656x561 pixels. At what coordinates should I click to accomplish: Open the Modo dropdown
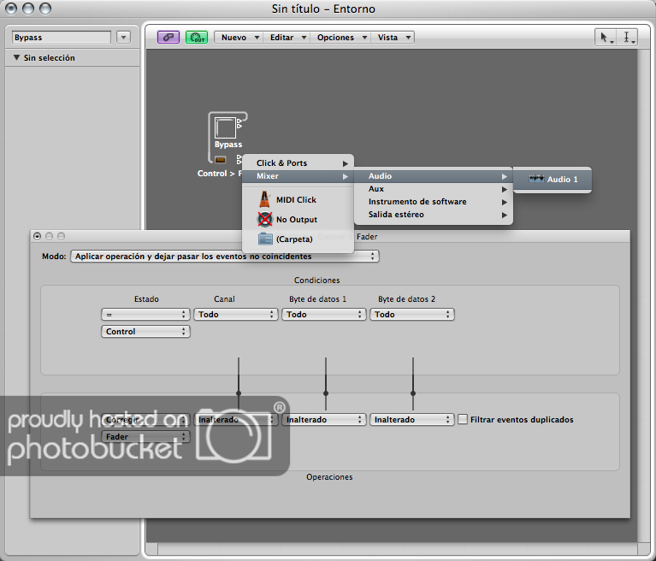click(225, 257)
